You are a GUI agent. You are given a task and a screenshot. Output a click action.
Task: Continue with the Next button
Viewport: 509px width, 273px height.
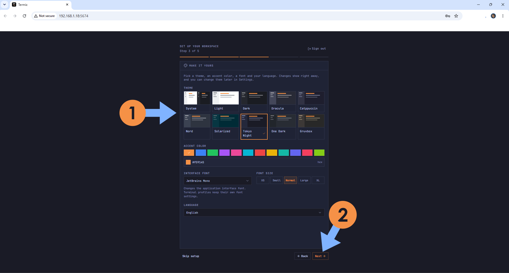[x=320, y=256]
